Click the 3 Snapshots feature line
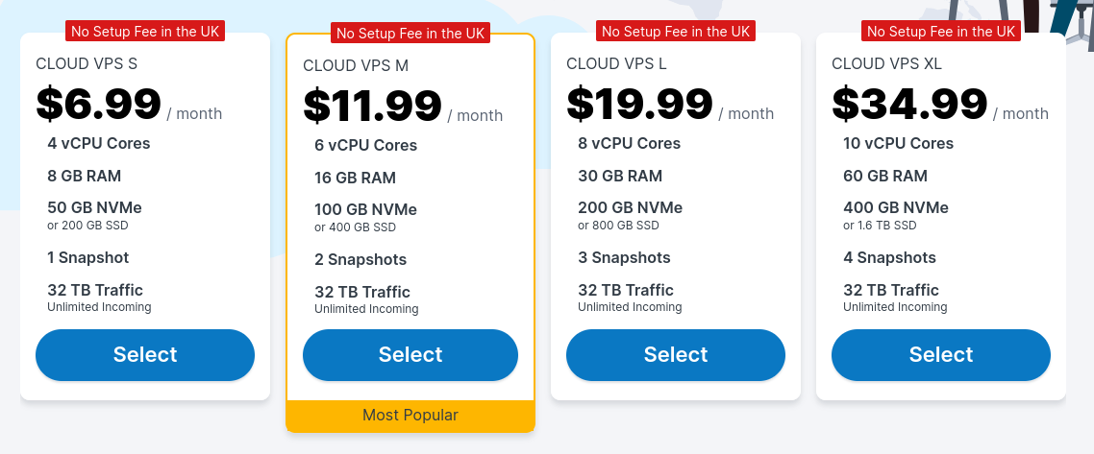The width and height of the screenshot is (1094, 454). coord(625,257)
